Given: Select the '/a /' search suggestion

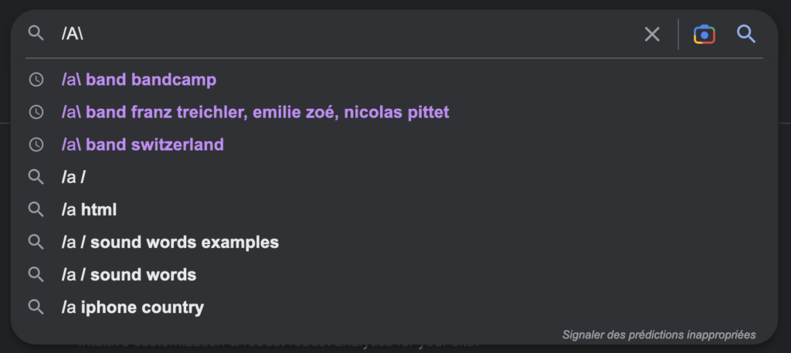Looking at the screenshot, I should pos(73,177).
